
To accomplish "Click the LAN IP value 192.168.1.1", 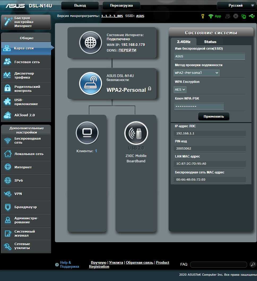I will pos(185,133).
